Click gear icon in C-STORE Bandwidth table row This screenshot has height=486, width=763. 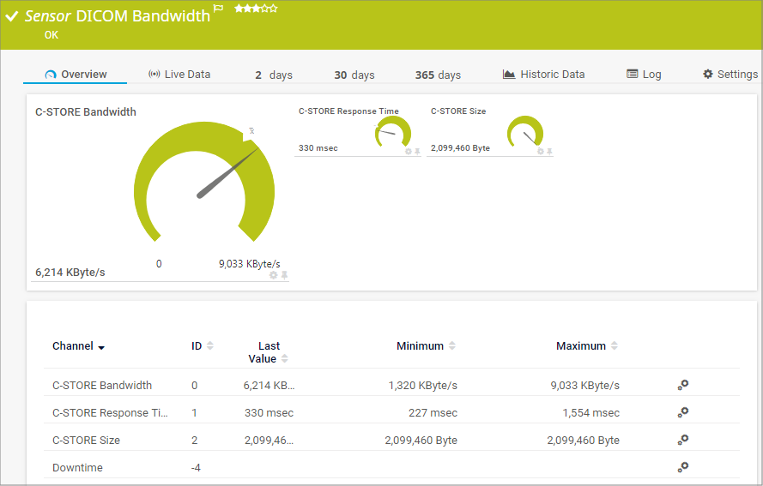(682, 385)
